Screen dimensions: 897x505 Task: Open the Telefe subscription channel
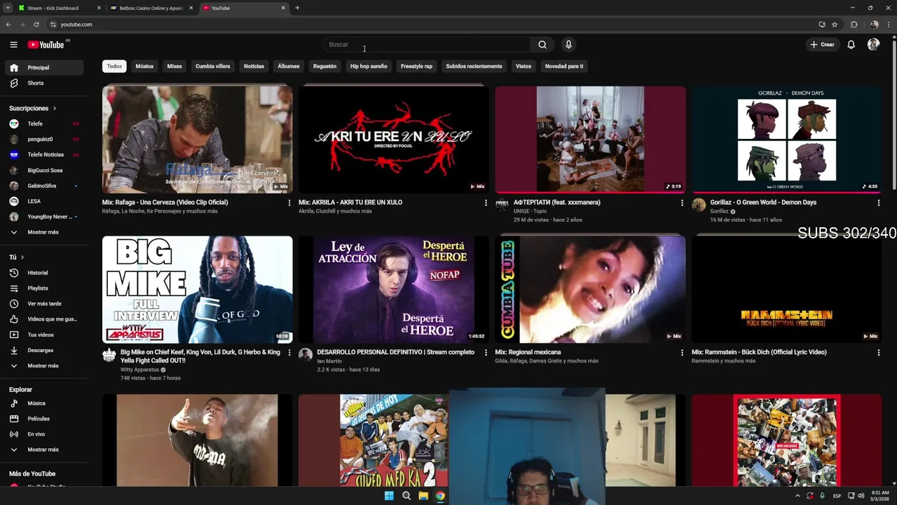tap(43, 124)
